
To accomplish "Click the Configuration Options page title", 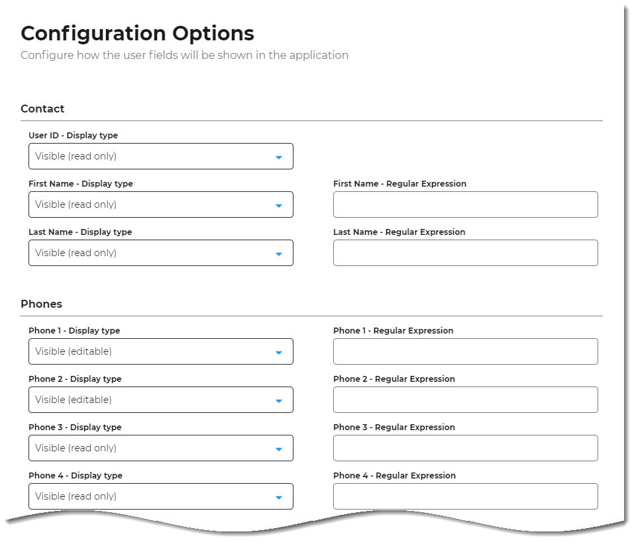I will point(137,33).
